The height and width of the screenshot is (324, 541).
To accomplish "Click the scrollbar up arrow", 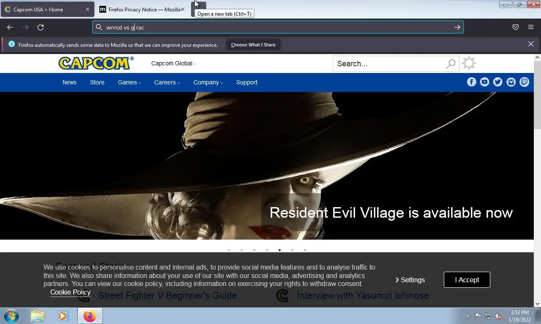I will pyautogui.click(x=537, y=57).
